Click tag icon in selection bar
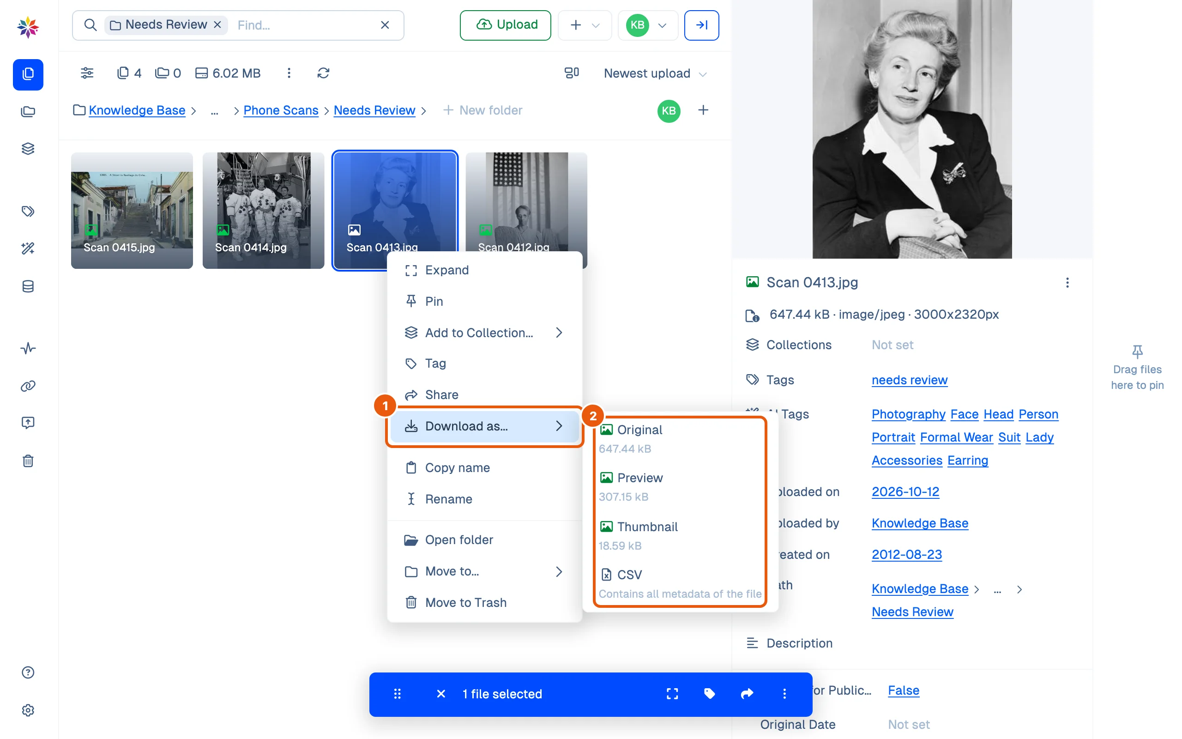The image size is (1182, 739). coord(709,694)
